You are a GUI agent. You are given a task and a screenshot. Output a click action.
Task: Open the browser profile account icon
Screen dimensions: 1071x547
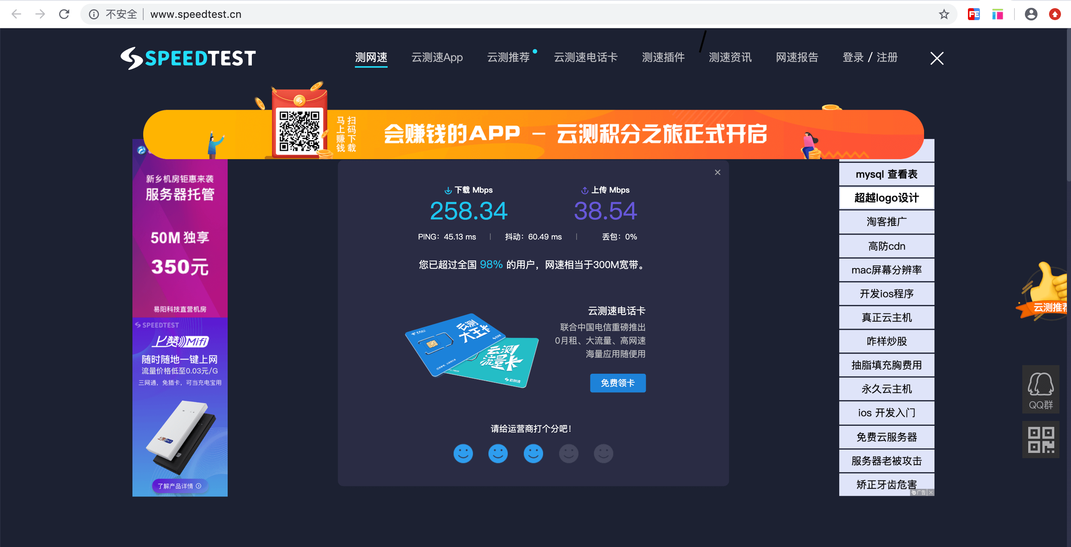[x=1031, y=14]
